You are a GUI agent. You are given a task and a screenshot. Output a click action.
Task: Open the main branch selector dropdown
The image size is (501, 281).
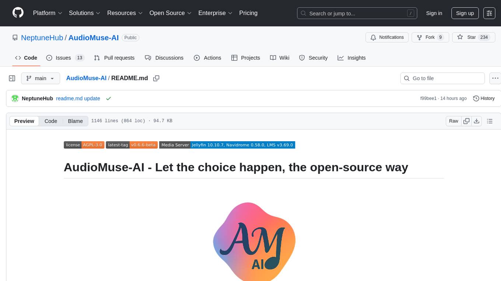(x=40, y=78)
